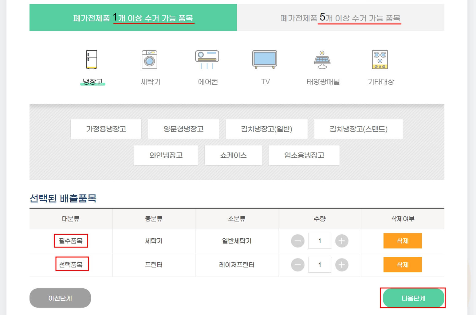Pick the 와인냉장고 subtype option
The image size is (476, 315).
[166, 155]
